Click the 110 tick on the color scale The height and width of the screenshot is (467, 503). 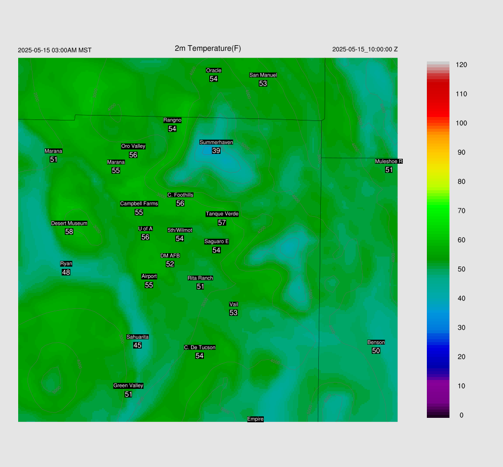(461, 94)
